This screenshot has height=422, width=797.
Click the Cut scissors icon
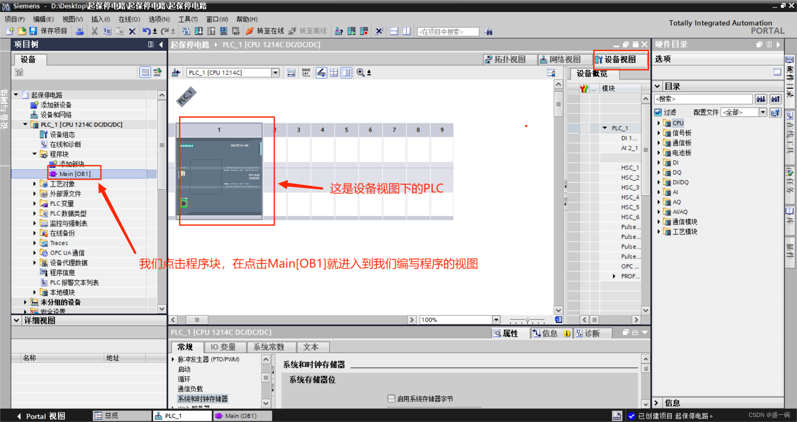click(x=95, y=31)
